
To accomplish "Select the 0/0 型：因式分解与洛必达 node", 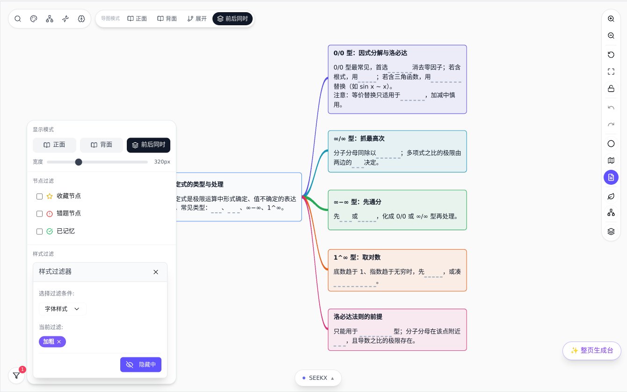I will tap(397, 79).
